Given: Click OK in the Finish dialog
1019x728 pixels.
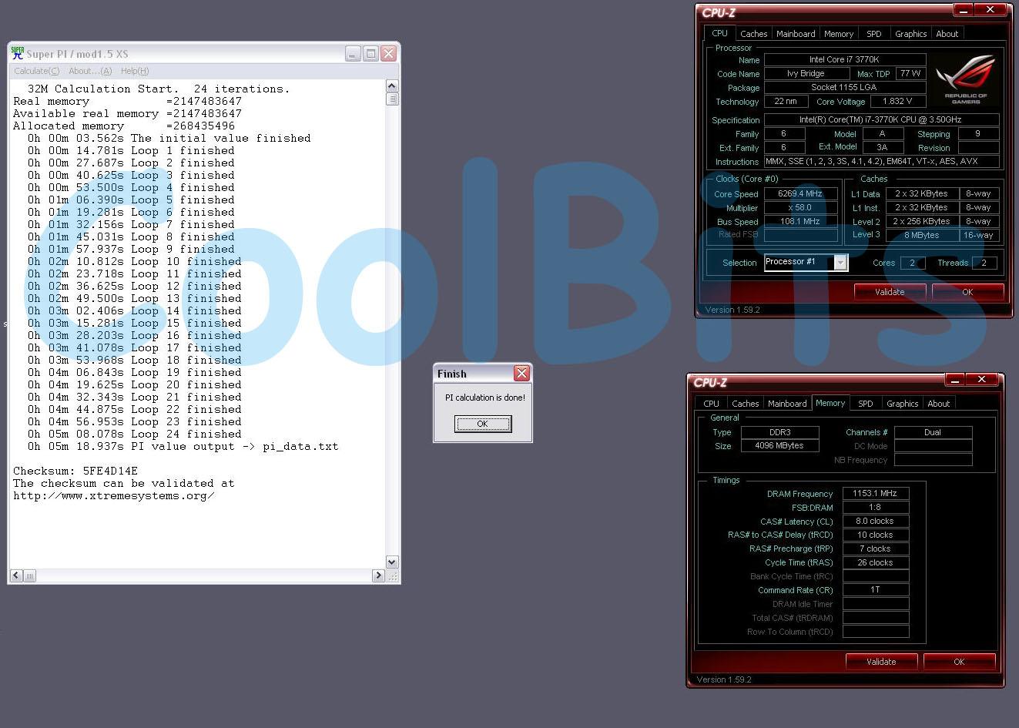Looking at the screenshot, I should [482, 424].
